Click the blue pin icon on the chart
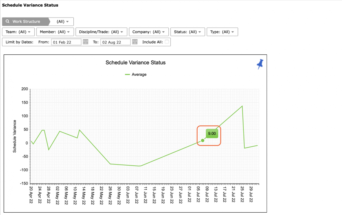The height and width of the screenshot is (215, 342). (260, 64)
